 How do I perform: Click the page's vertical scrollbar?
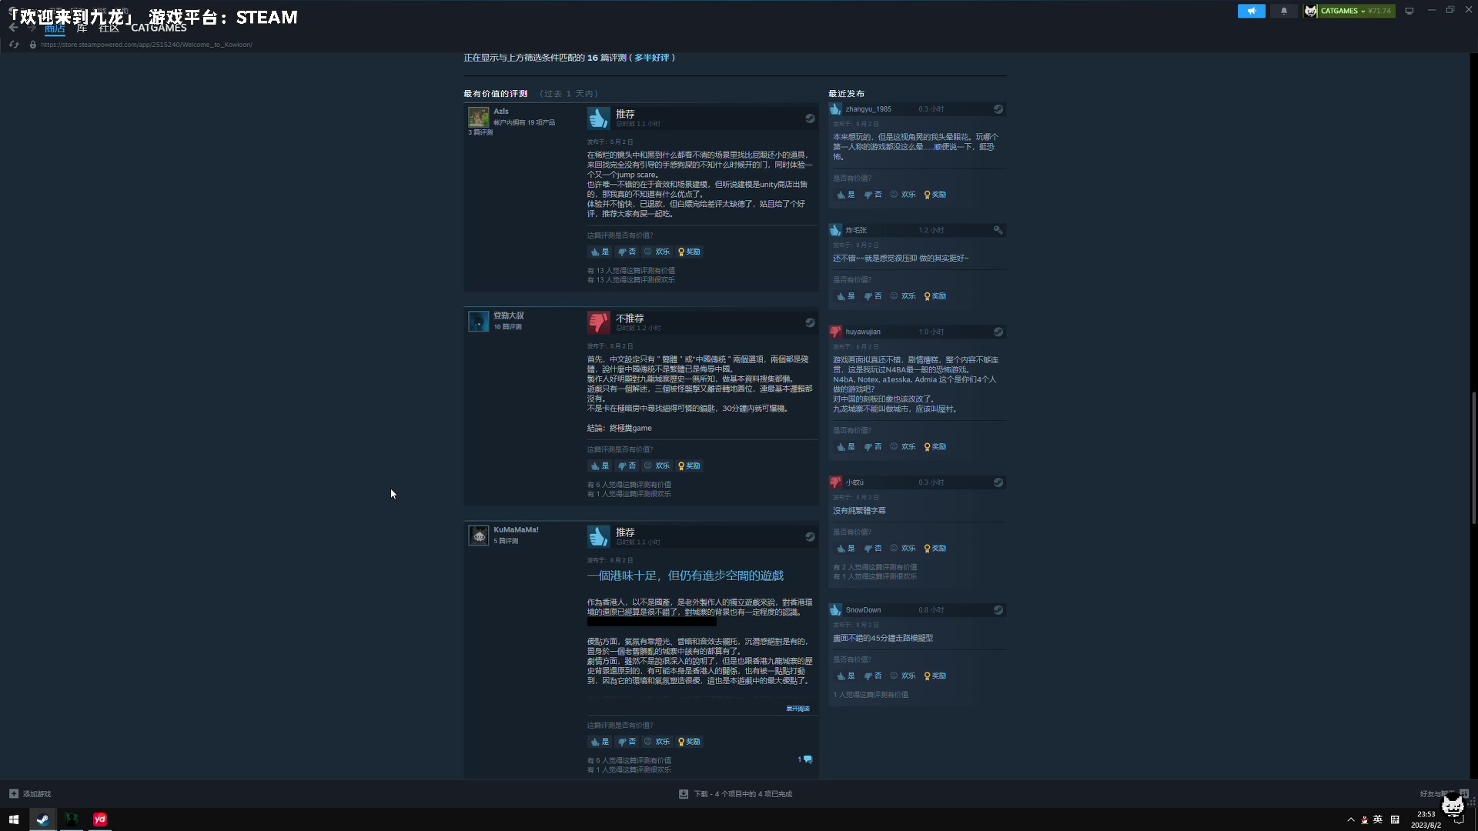(x=1473, y=458)
